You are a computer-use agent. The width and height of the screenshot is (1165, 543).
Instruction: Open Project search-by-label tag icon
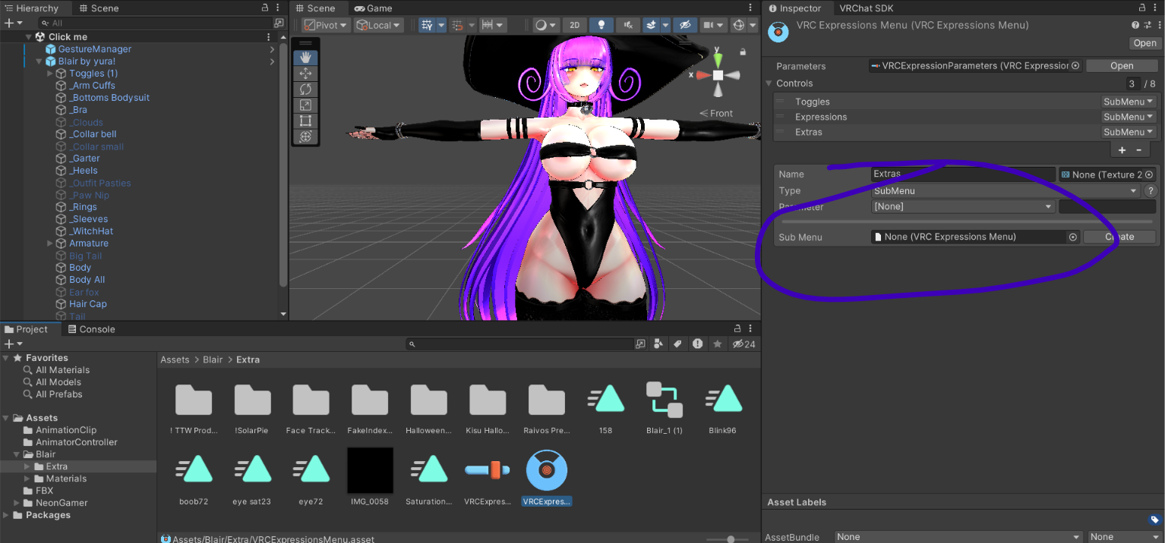[x=678, y=344]
